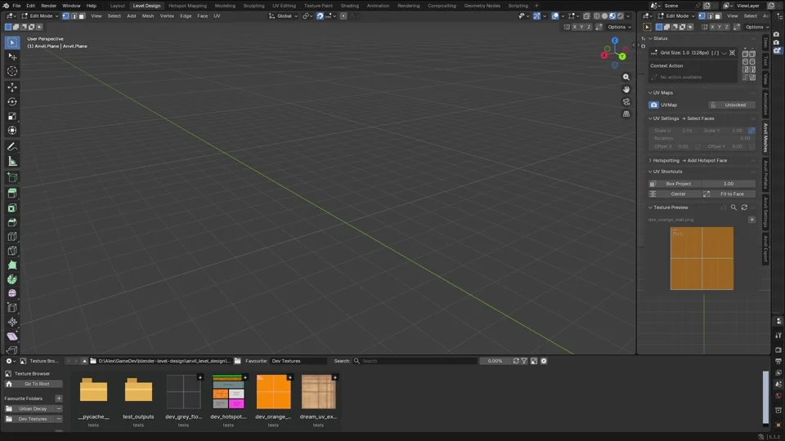785x441 pixels.
Task: Reload the texture browser folder
Action: pos(516,361)
